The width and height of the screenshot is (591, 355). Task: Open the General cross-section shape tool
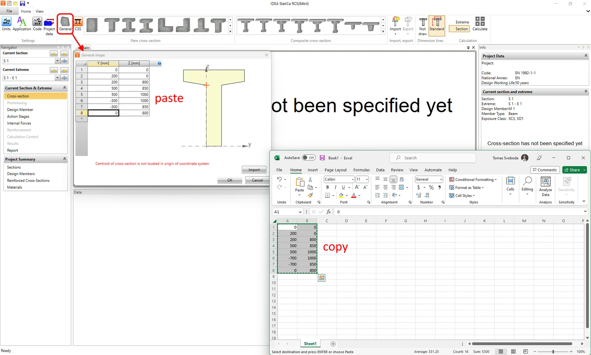[65, 24]
